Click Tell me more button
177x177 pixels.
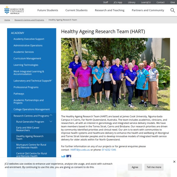154,167
